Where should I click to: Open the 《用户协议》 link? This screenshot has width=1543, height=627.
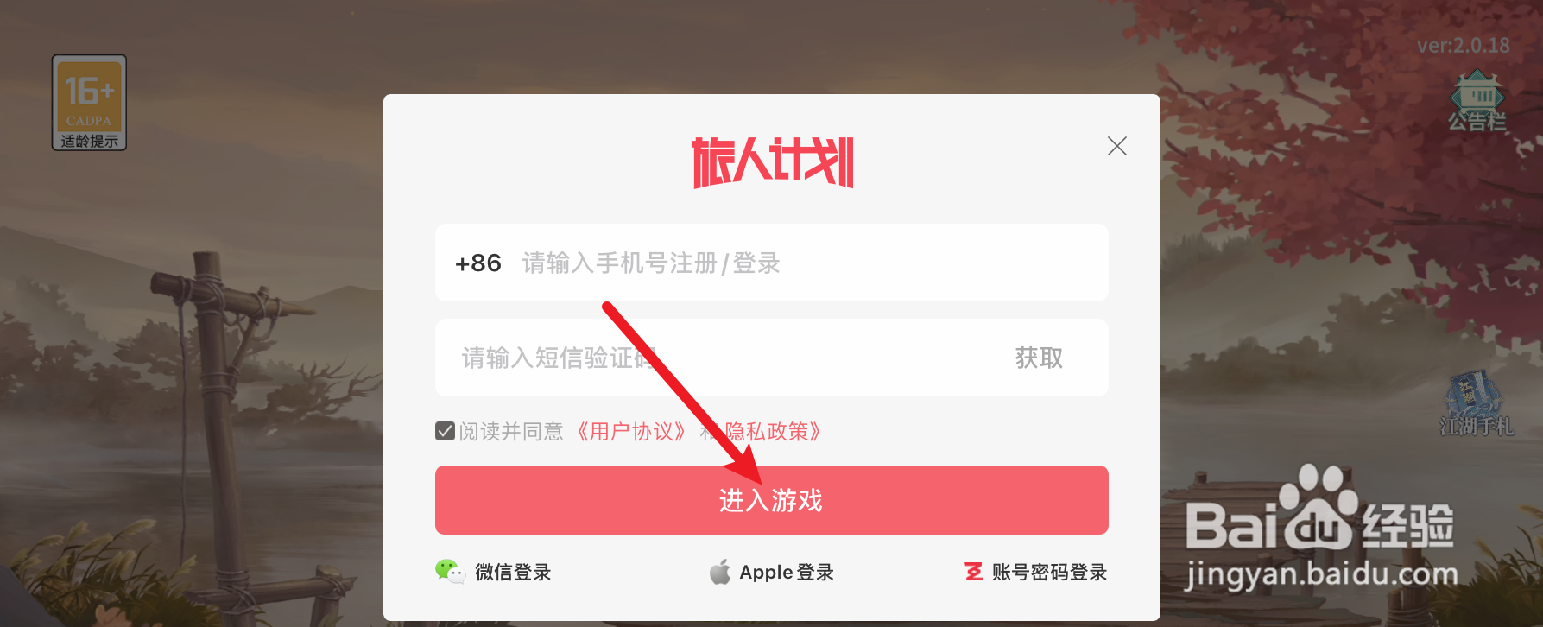pyautogui.click(x=632, y=431)
